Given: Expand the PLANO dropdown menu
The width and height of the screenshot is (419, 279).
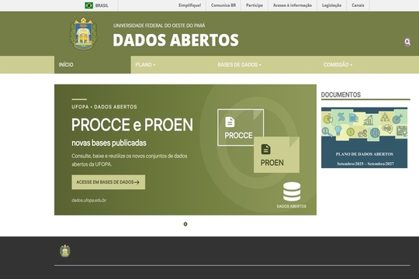Looking at the screenshot, I should point(145,64).
